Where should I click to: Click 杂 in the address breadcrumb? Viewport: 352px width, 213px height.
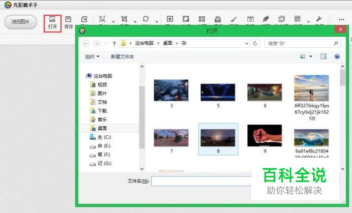184,43
